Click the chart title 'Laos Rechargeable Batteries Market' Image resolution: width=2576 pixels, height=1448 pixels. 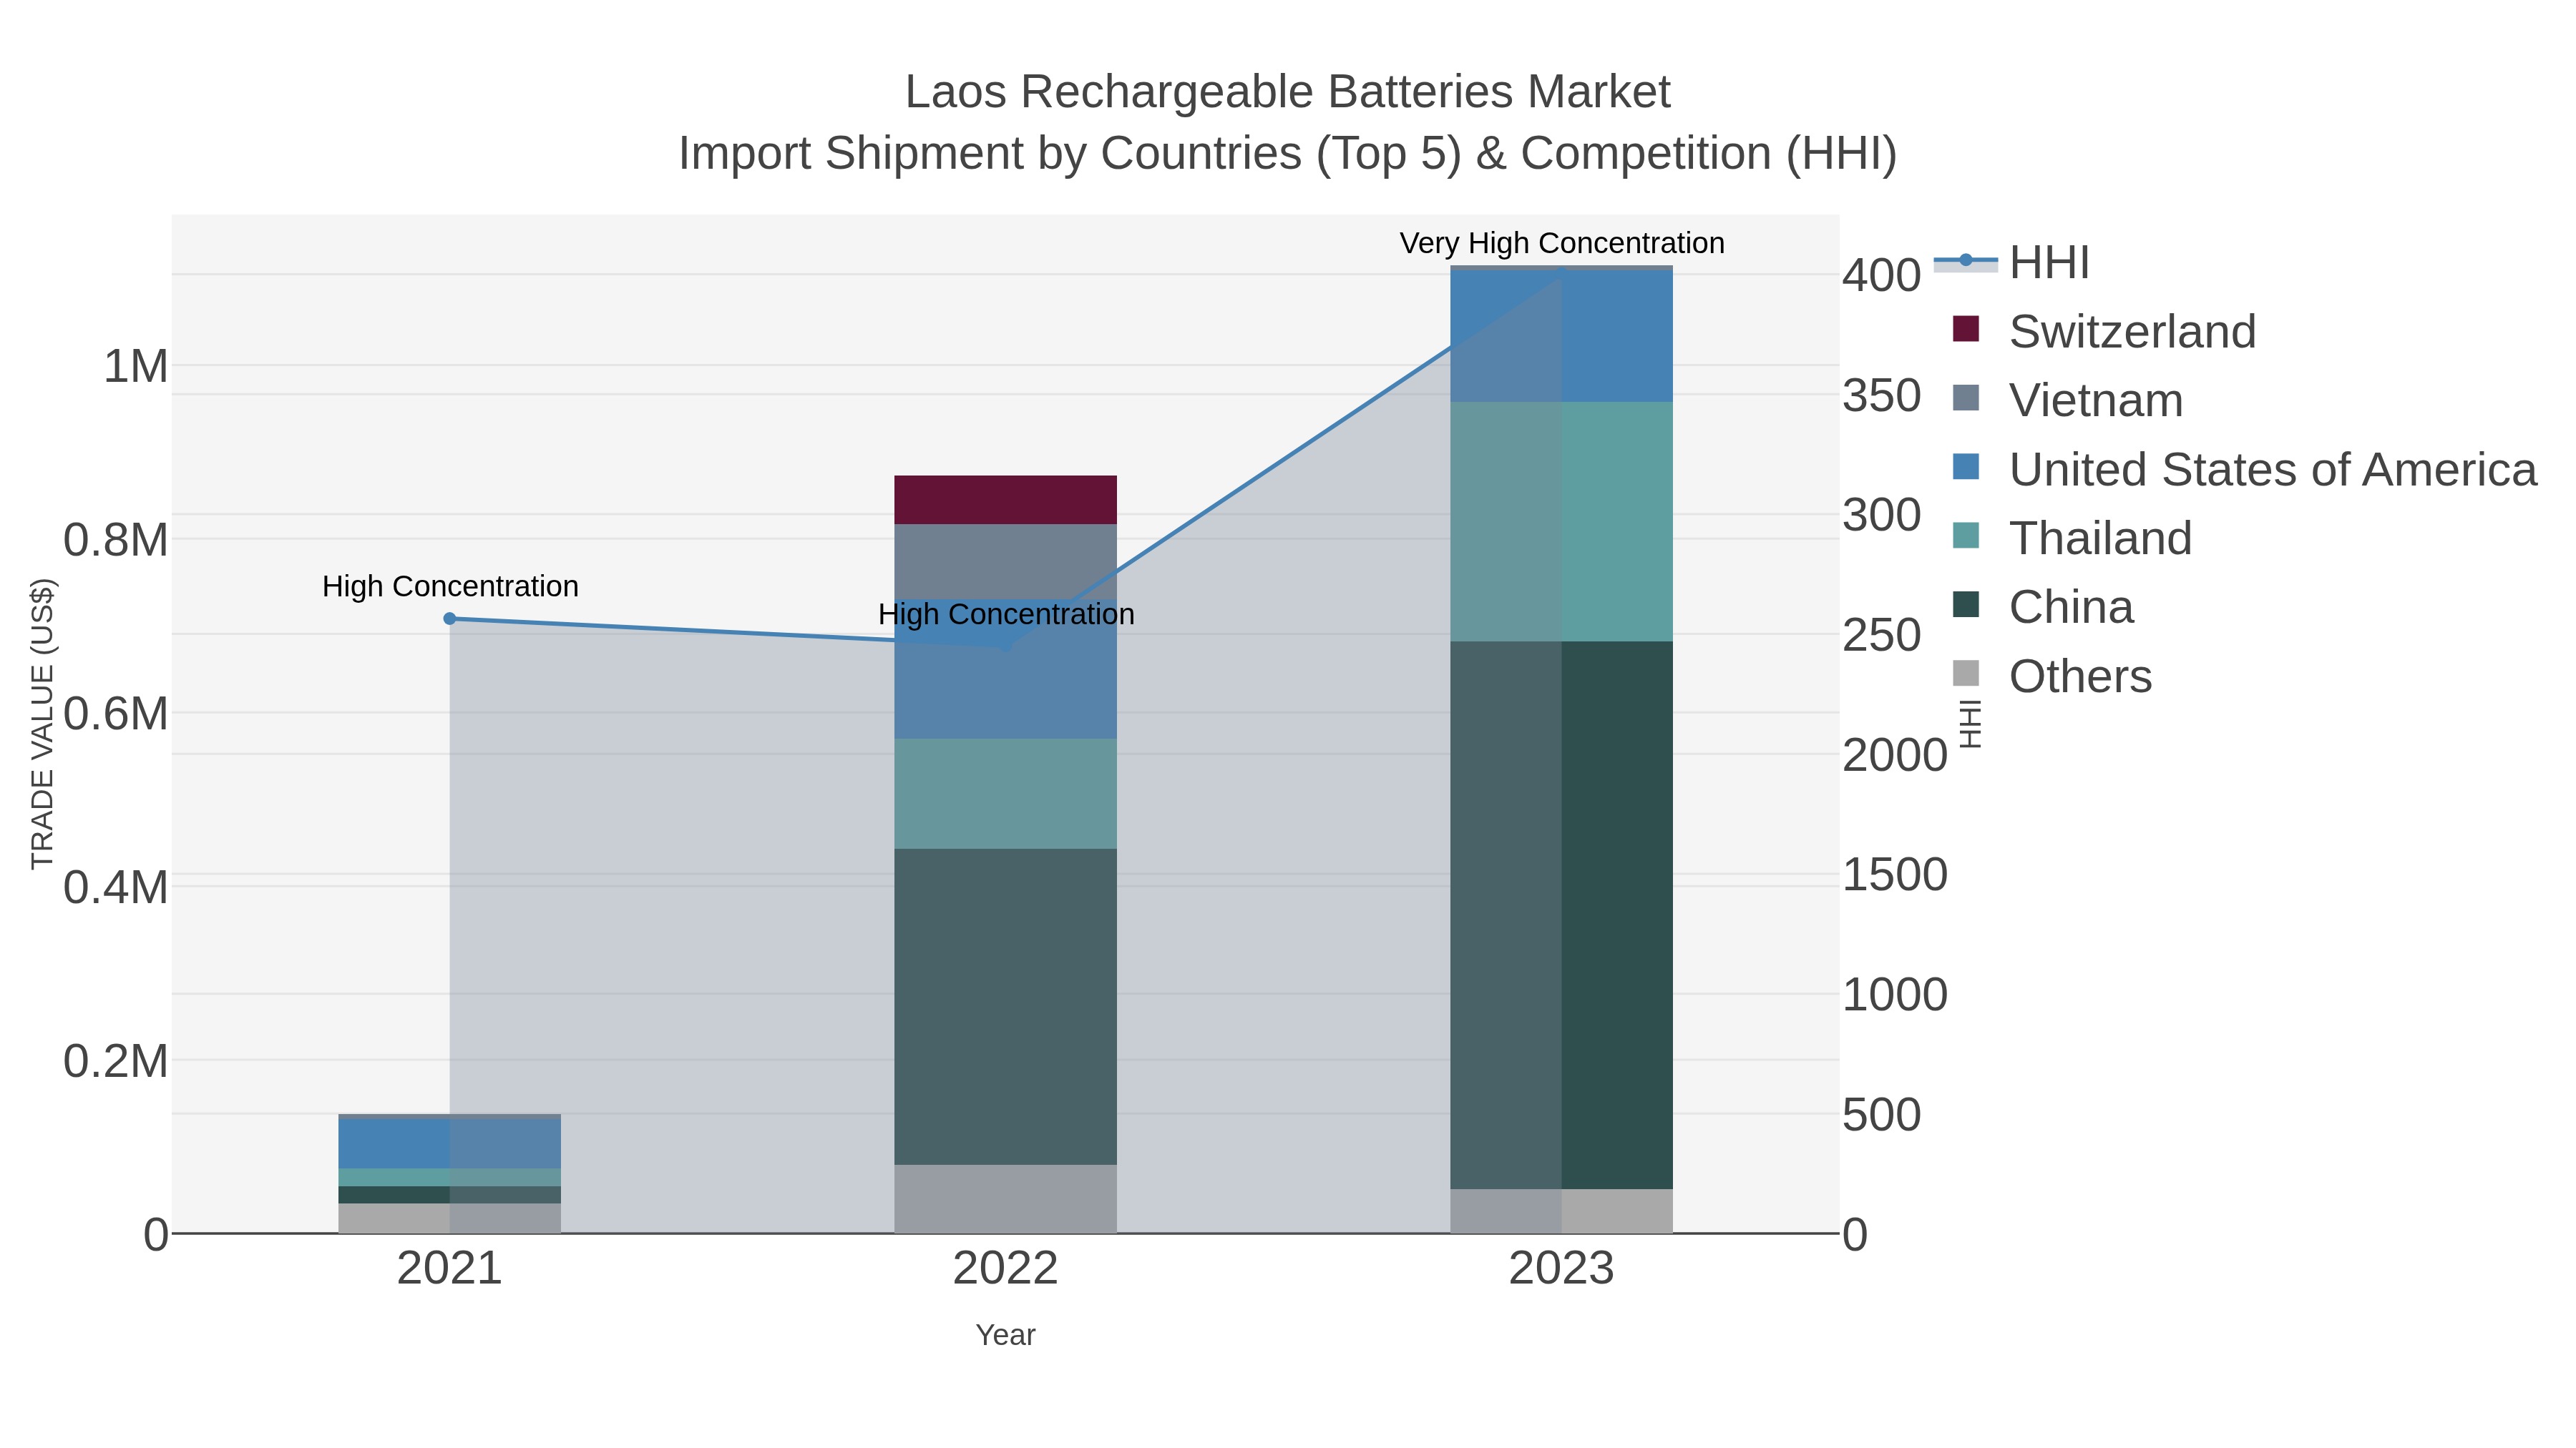1287,92
